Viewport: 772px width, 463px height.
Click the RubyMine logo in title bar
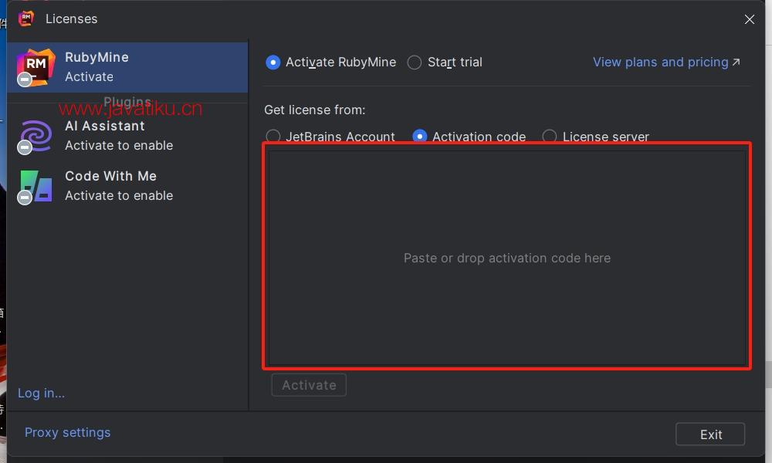pos(26,19)
